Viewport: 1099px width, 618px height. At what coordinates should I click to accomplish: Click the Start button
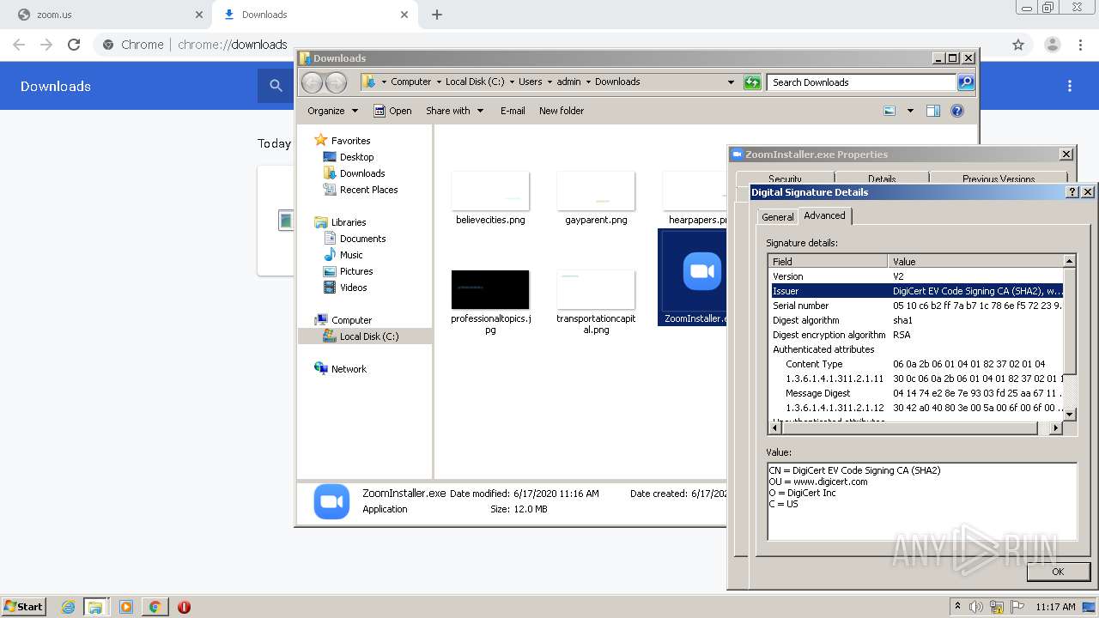click(24, 606)
